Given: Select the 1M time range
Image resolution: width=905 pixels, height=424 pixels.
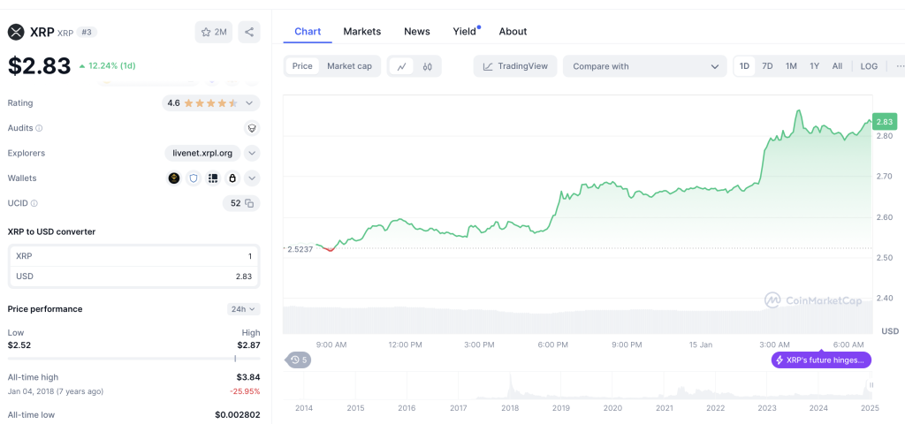Looking at the screenshot, I should [791, 66].
